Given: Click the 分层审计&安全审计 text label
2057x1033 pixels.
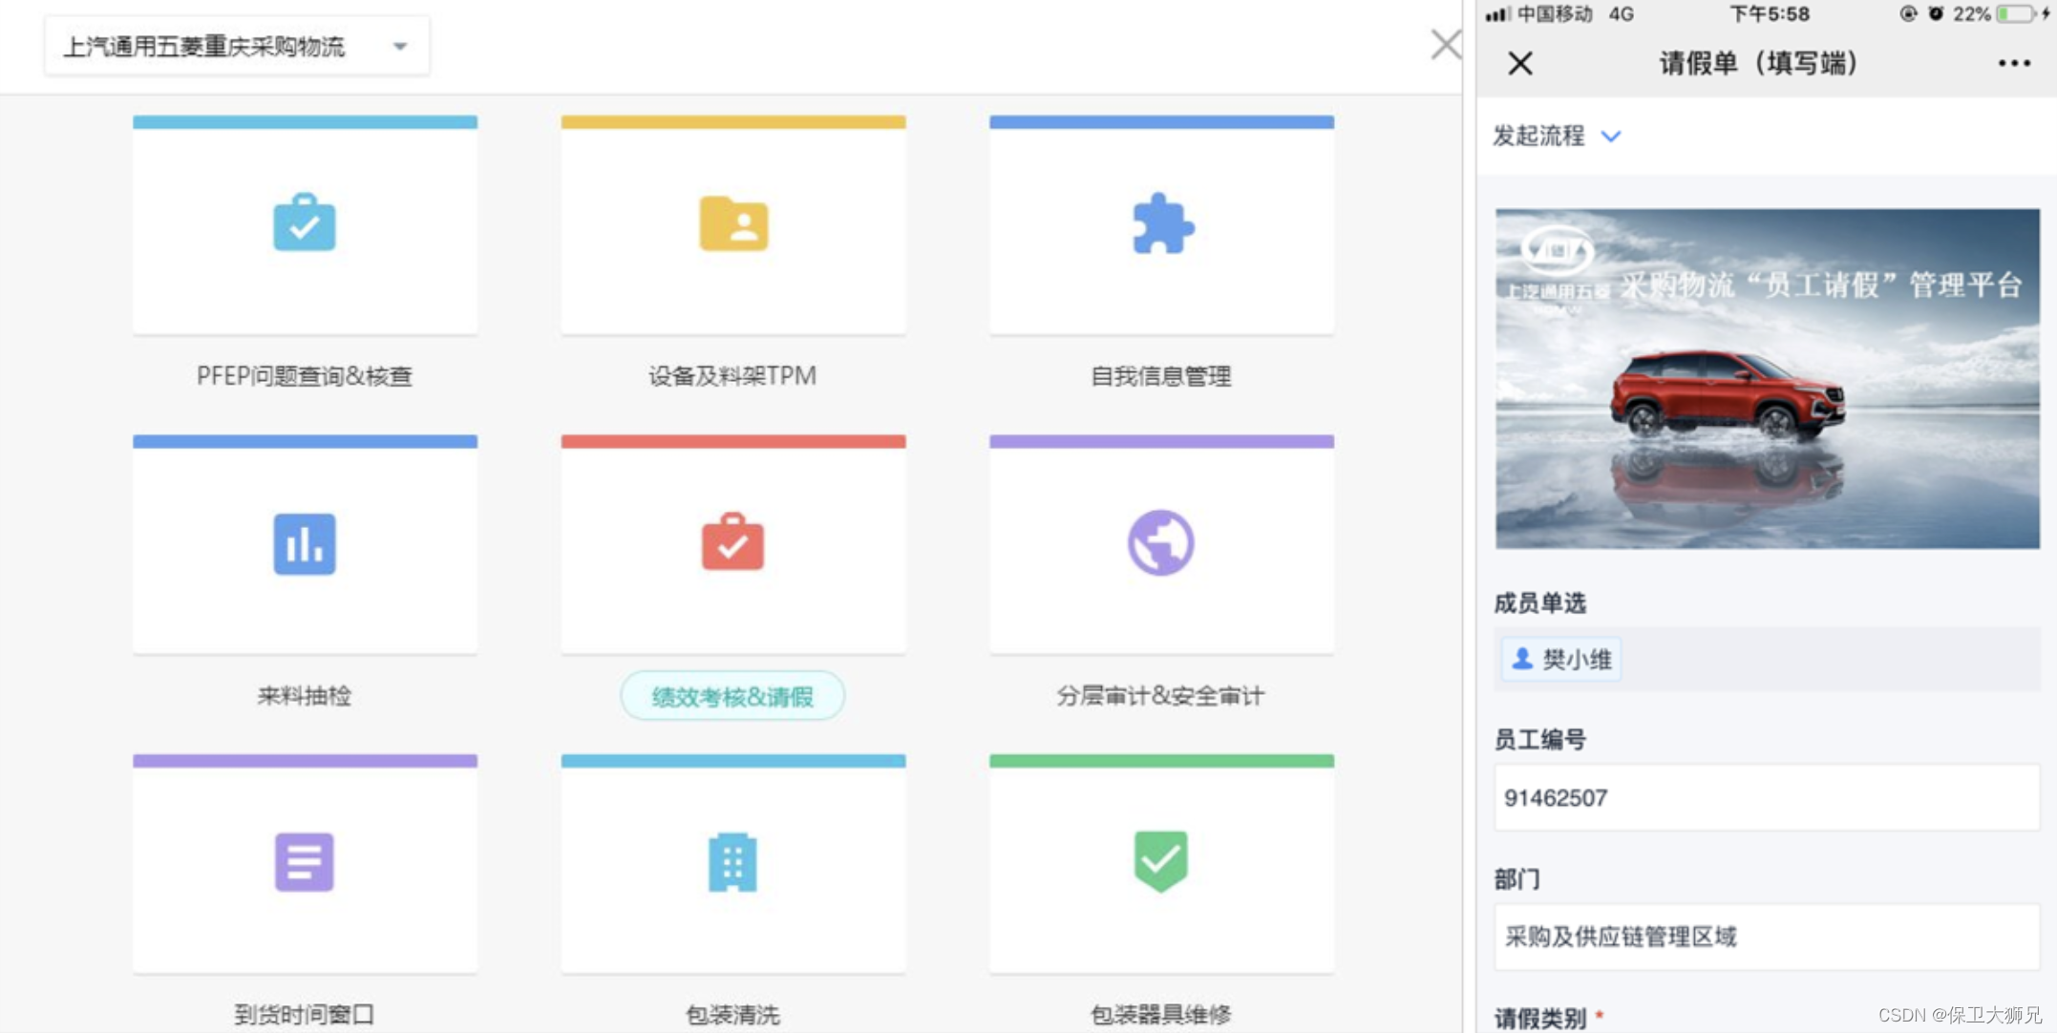Looking at the screenshot, I should [1160, 696].
